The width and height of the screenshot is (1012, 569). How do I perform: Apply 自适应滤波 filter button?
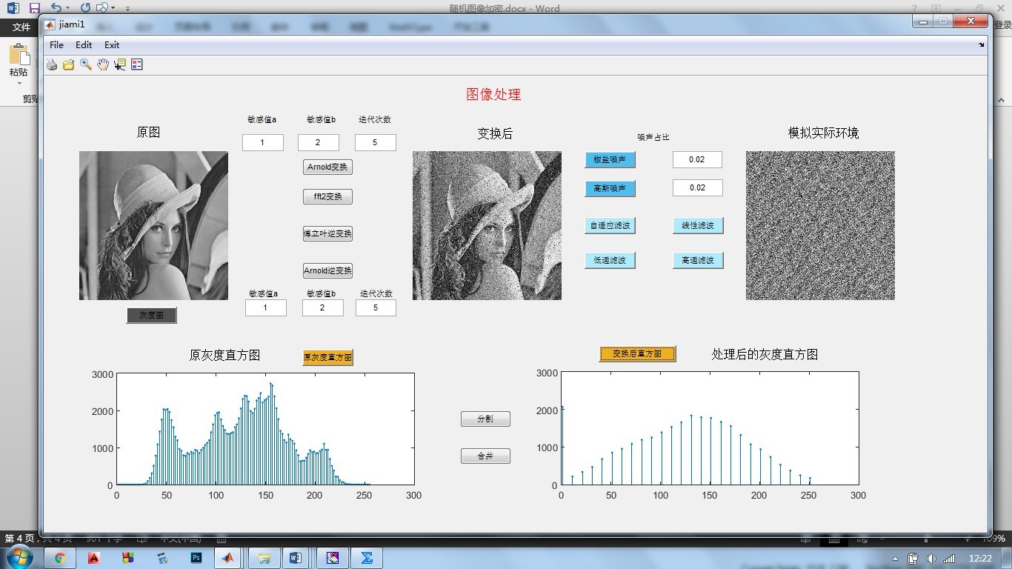click(x=610, y=225)
